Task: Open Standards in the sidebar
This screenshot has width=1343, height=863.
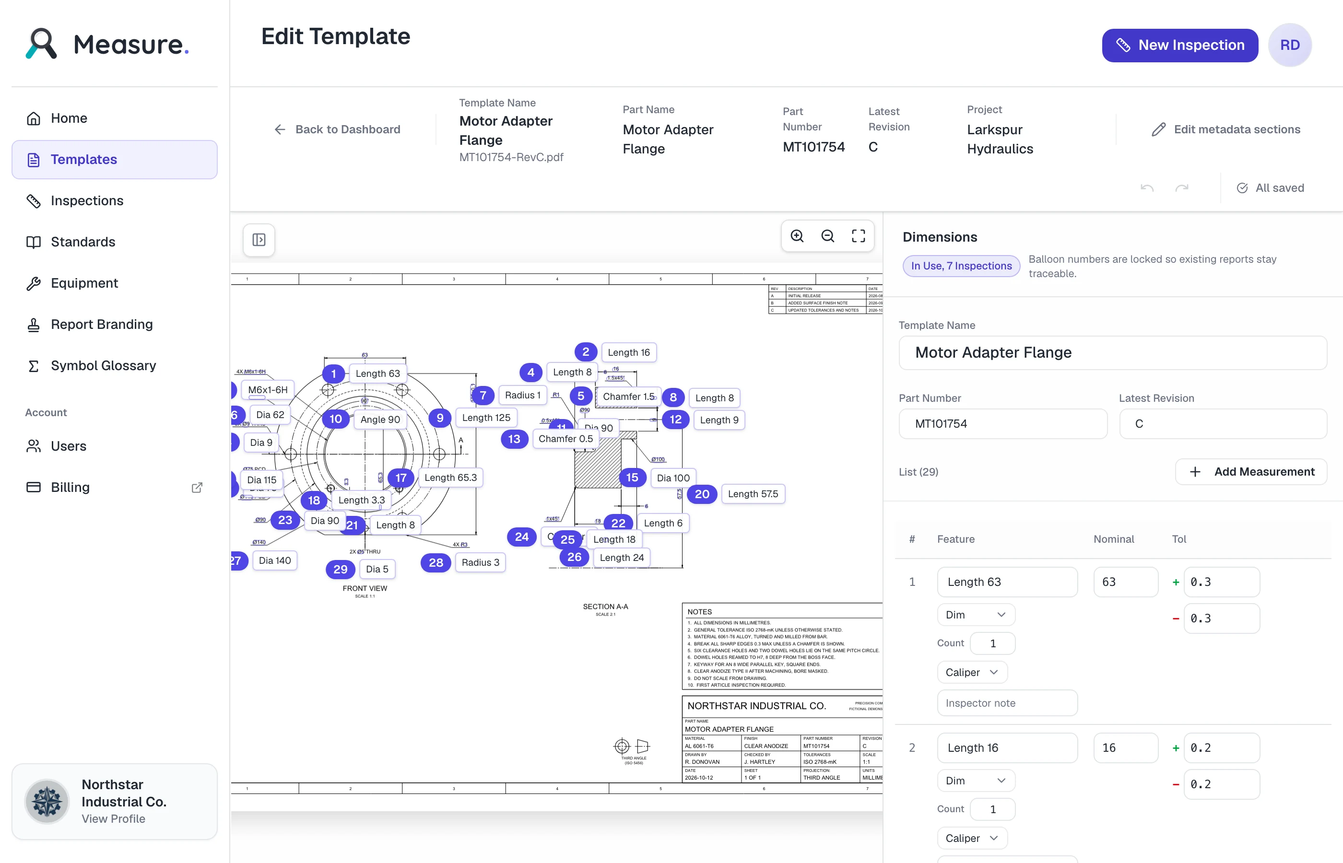Action: [x=114, y=242]
